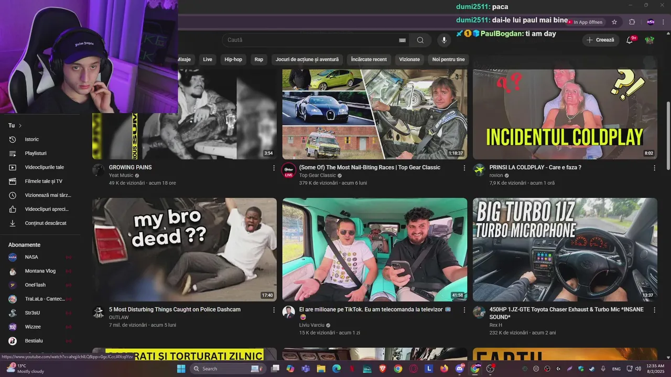Open the Str3sU subscription
Image resolution: width=671 pixels, height=377 pixels.
pos(40,313)
